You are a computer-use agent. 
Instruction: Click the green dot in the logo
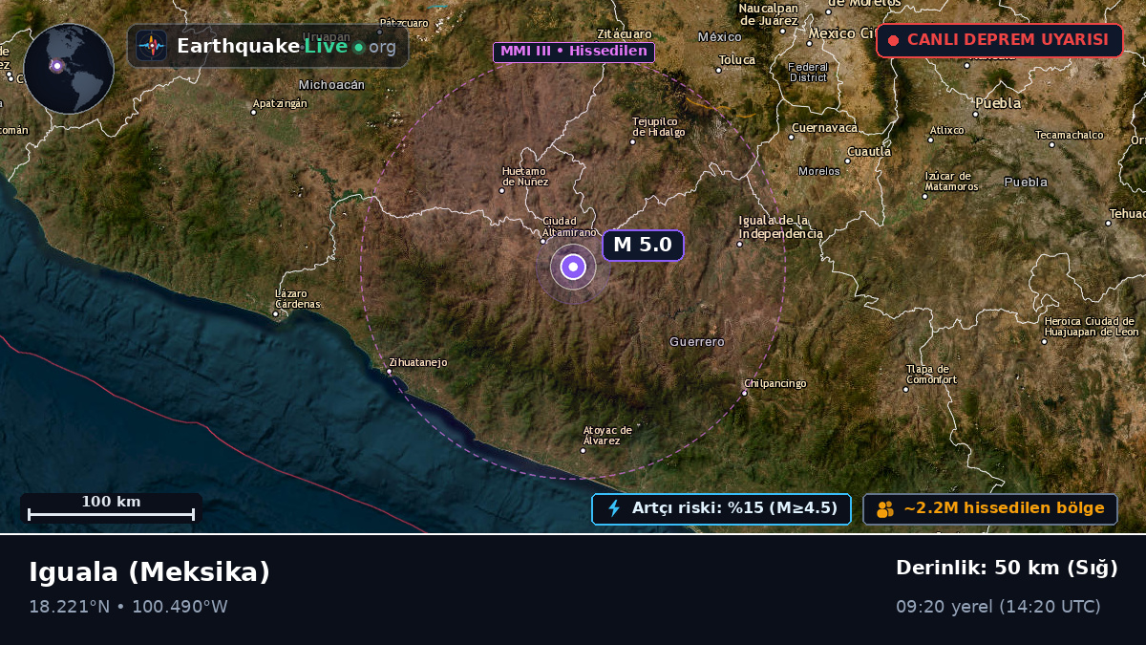point(358,47)
